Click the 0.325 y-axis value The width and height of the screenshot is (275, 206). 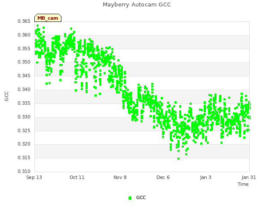point(24,130)
